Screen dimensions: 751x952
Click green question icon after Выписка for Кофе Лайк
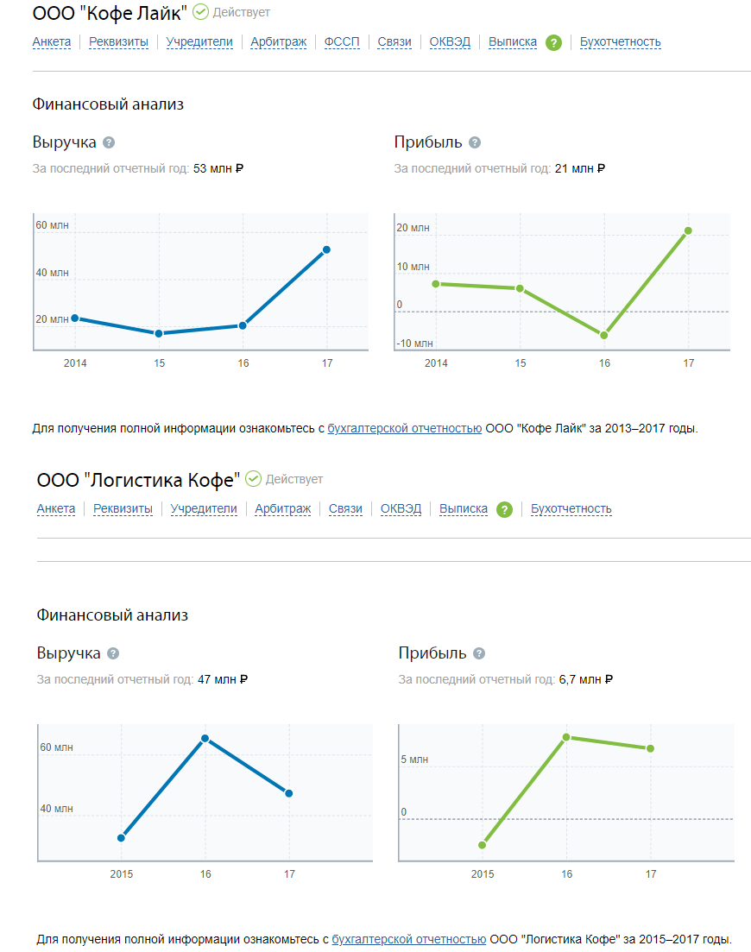pyautogui.click(x=553, y=42)
